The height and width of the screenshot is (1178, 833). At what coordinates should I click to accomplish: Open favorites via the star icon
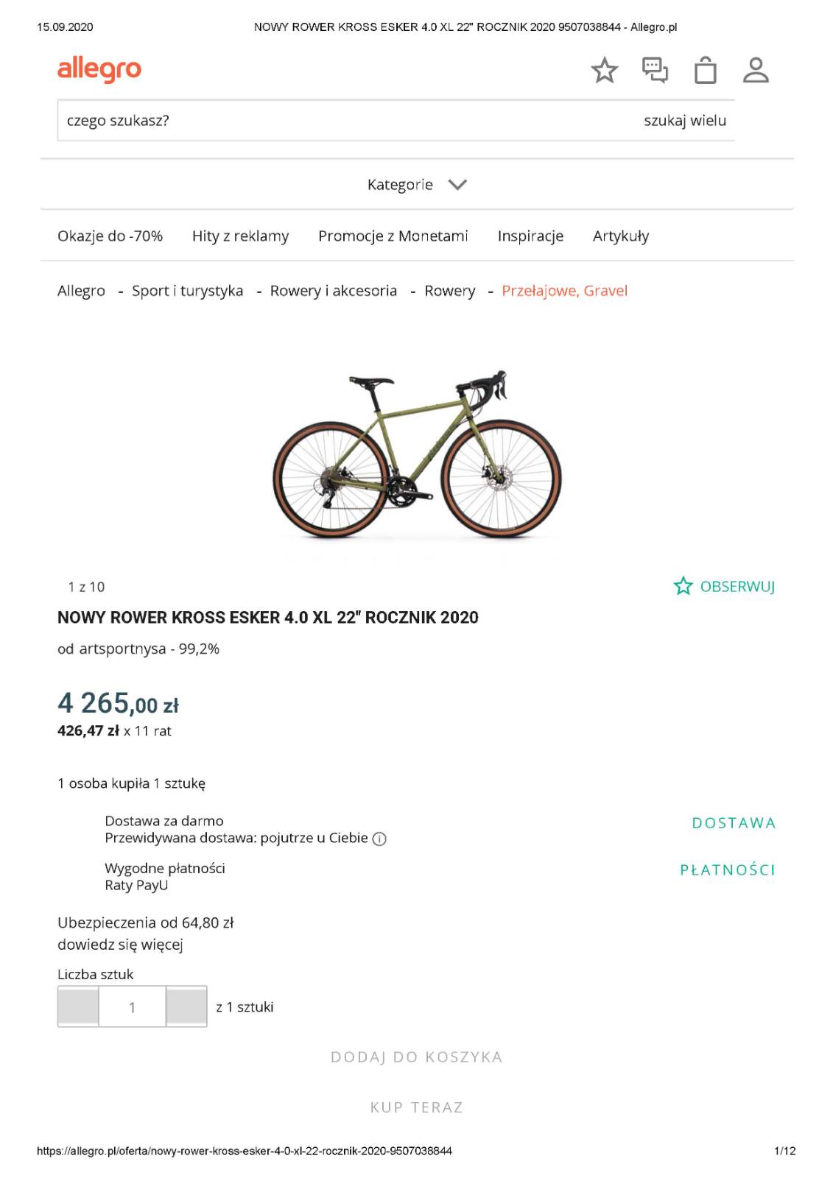pos(604,70)
